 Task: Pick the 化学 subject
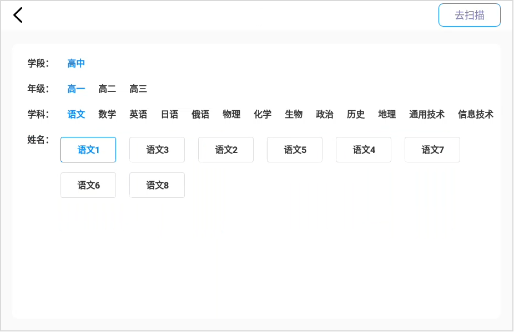pos(263,114)
